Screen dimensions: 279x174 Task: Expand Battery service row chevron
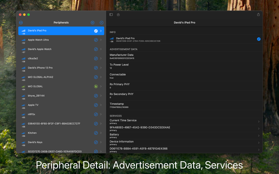(x=259, y=136)
